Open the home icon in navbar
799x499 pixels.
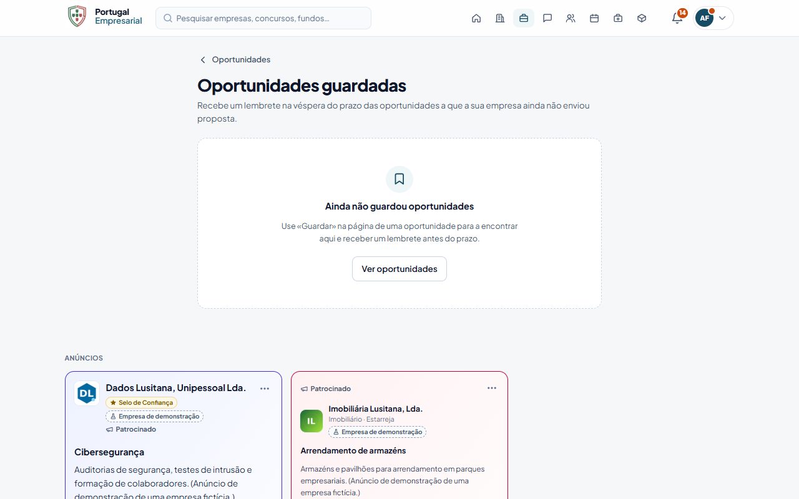pyautogui.click(x=476, y=18)
